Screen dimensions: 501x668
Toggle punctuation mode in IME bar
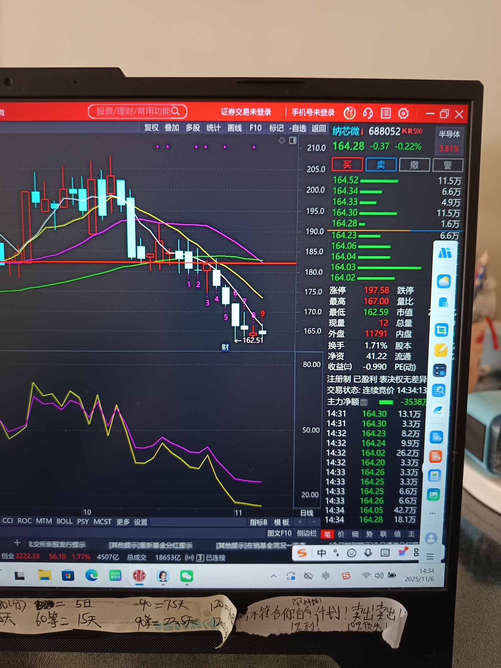[x=336, y=553]
